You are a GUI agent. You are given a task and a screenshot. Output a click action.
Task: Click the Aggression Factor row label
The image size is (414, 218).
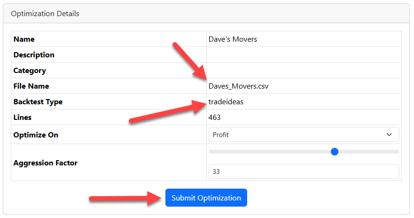(46, 163)
